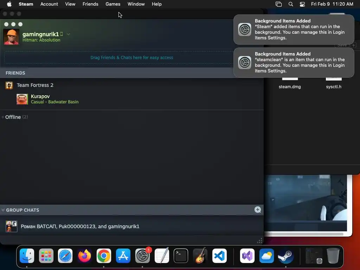Click the group chat avatar icon
The image size is (360, 270).
tap(12, 226)
